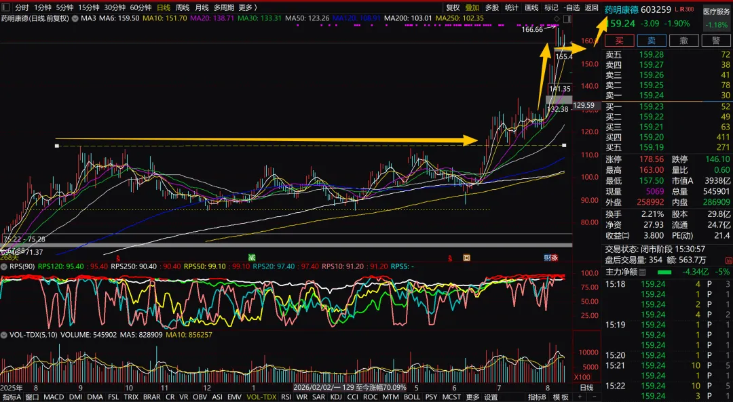Open the 统计 statistics tool
Viewport: 733px width, 402px height.
point(512,7)
